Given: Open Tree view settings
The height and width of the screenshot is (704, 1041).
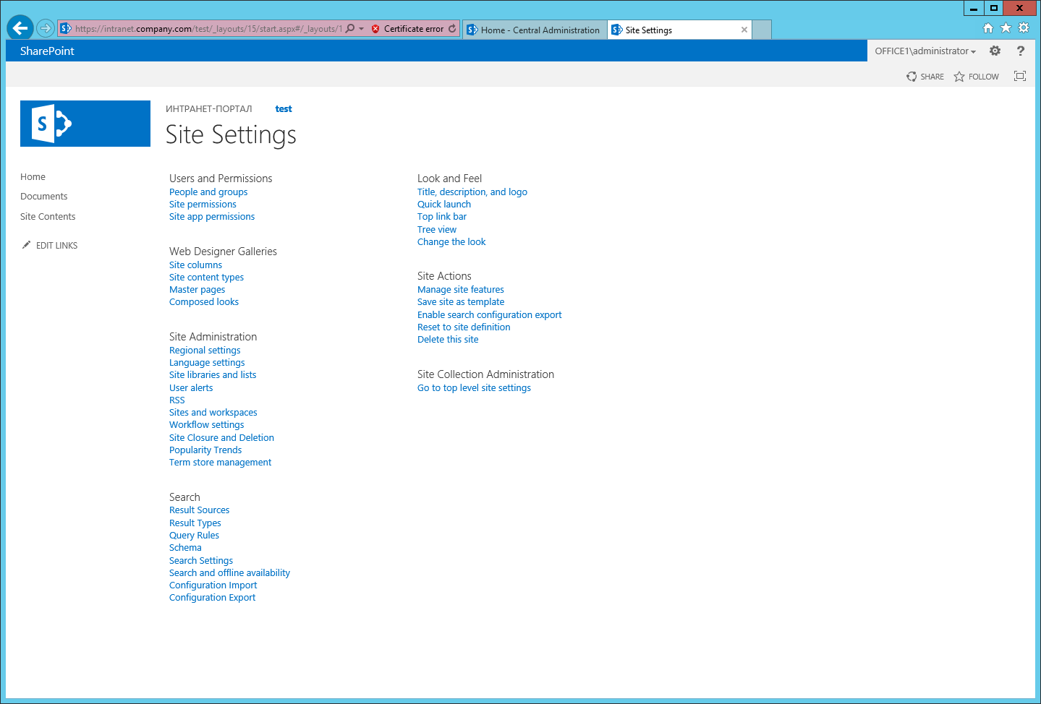Looking at the screenshot, I should pyautogui.click(x=437, y=230).
